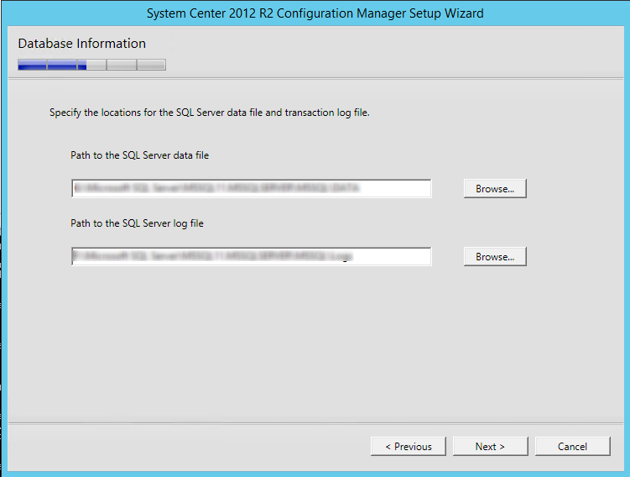630x477 pixels.
Task: Continue with the Next button
Action: [x=490, y=447]
